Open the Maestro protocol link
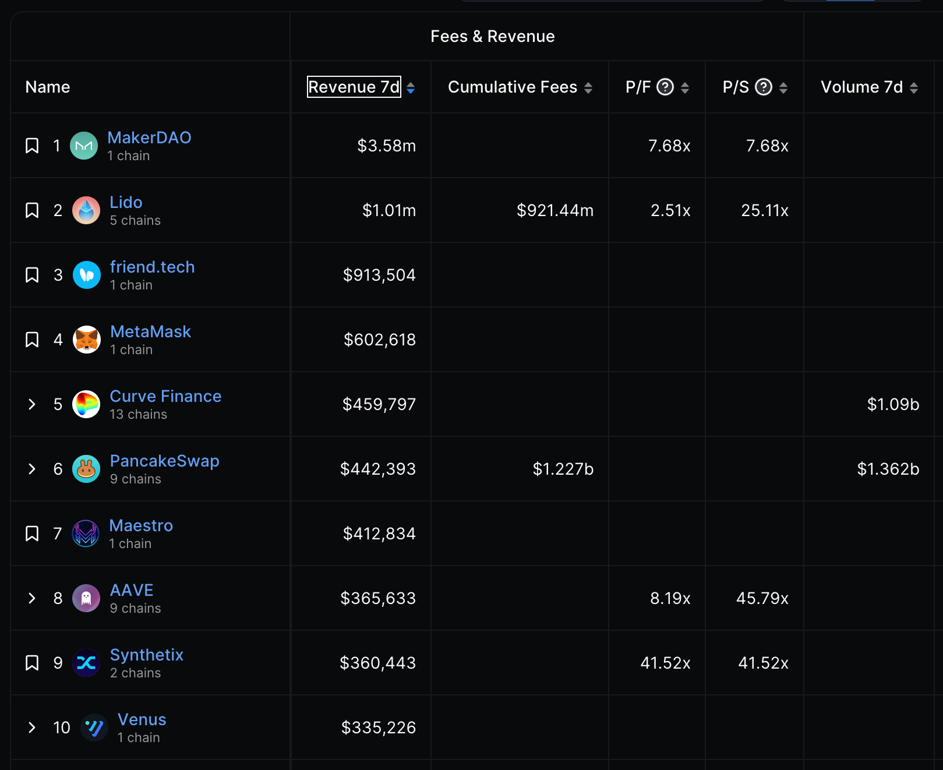The height and width of the screenshot is (770, 943). click(x=142, y=525)
